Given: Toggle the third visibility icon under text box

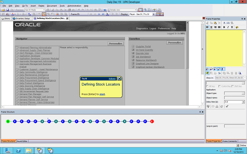Looking at the screenshot, I should [215, 69].
